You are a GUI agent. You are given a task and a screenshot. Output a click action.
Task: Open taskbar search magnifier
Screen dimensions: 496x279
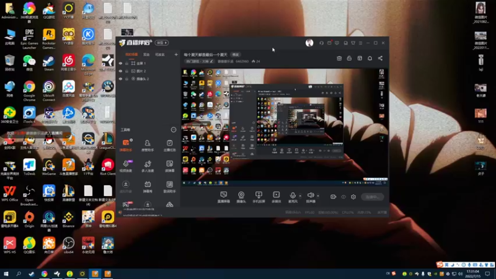point(19,273)
